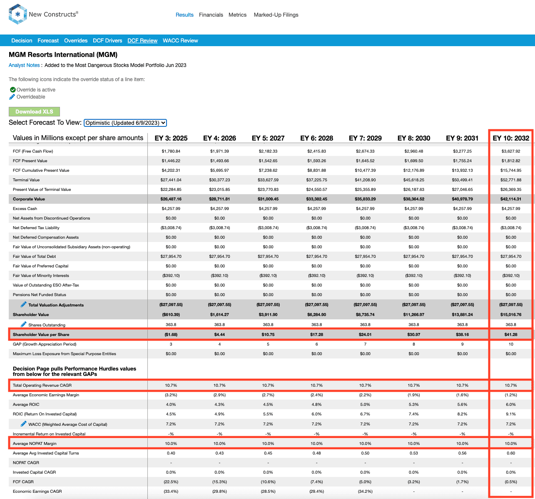Viewport: 535px width, 499px height.
Task: Click the $1,780.84 FCF value for 2025
Action: point(171,151)
